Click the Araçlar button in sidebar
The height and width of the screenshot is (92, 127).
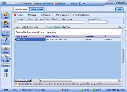pyautogui.click(x=6, y=65)
